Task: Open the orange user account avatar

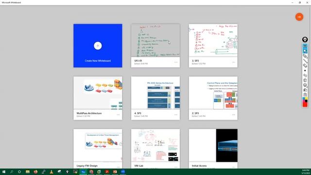Action: [x=299, y=17]
